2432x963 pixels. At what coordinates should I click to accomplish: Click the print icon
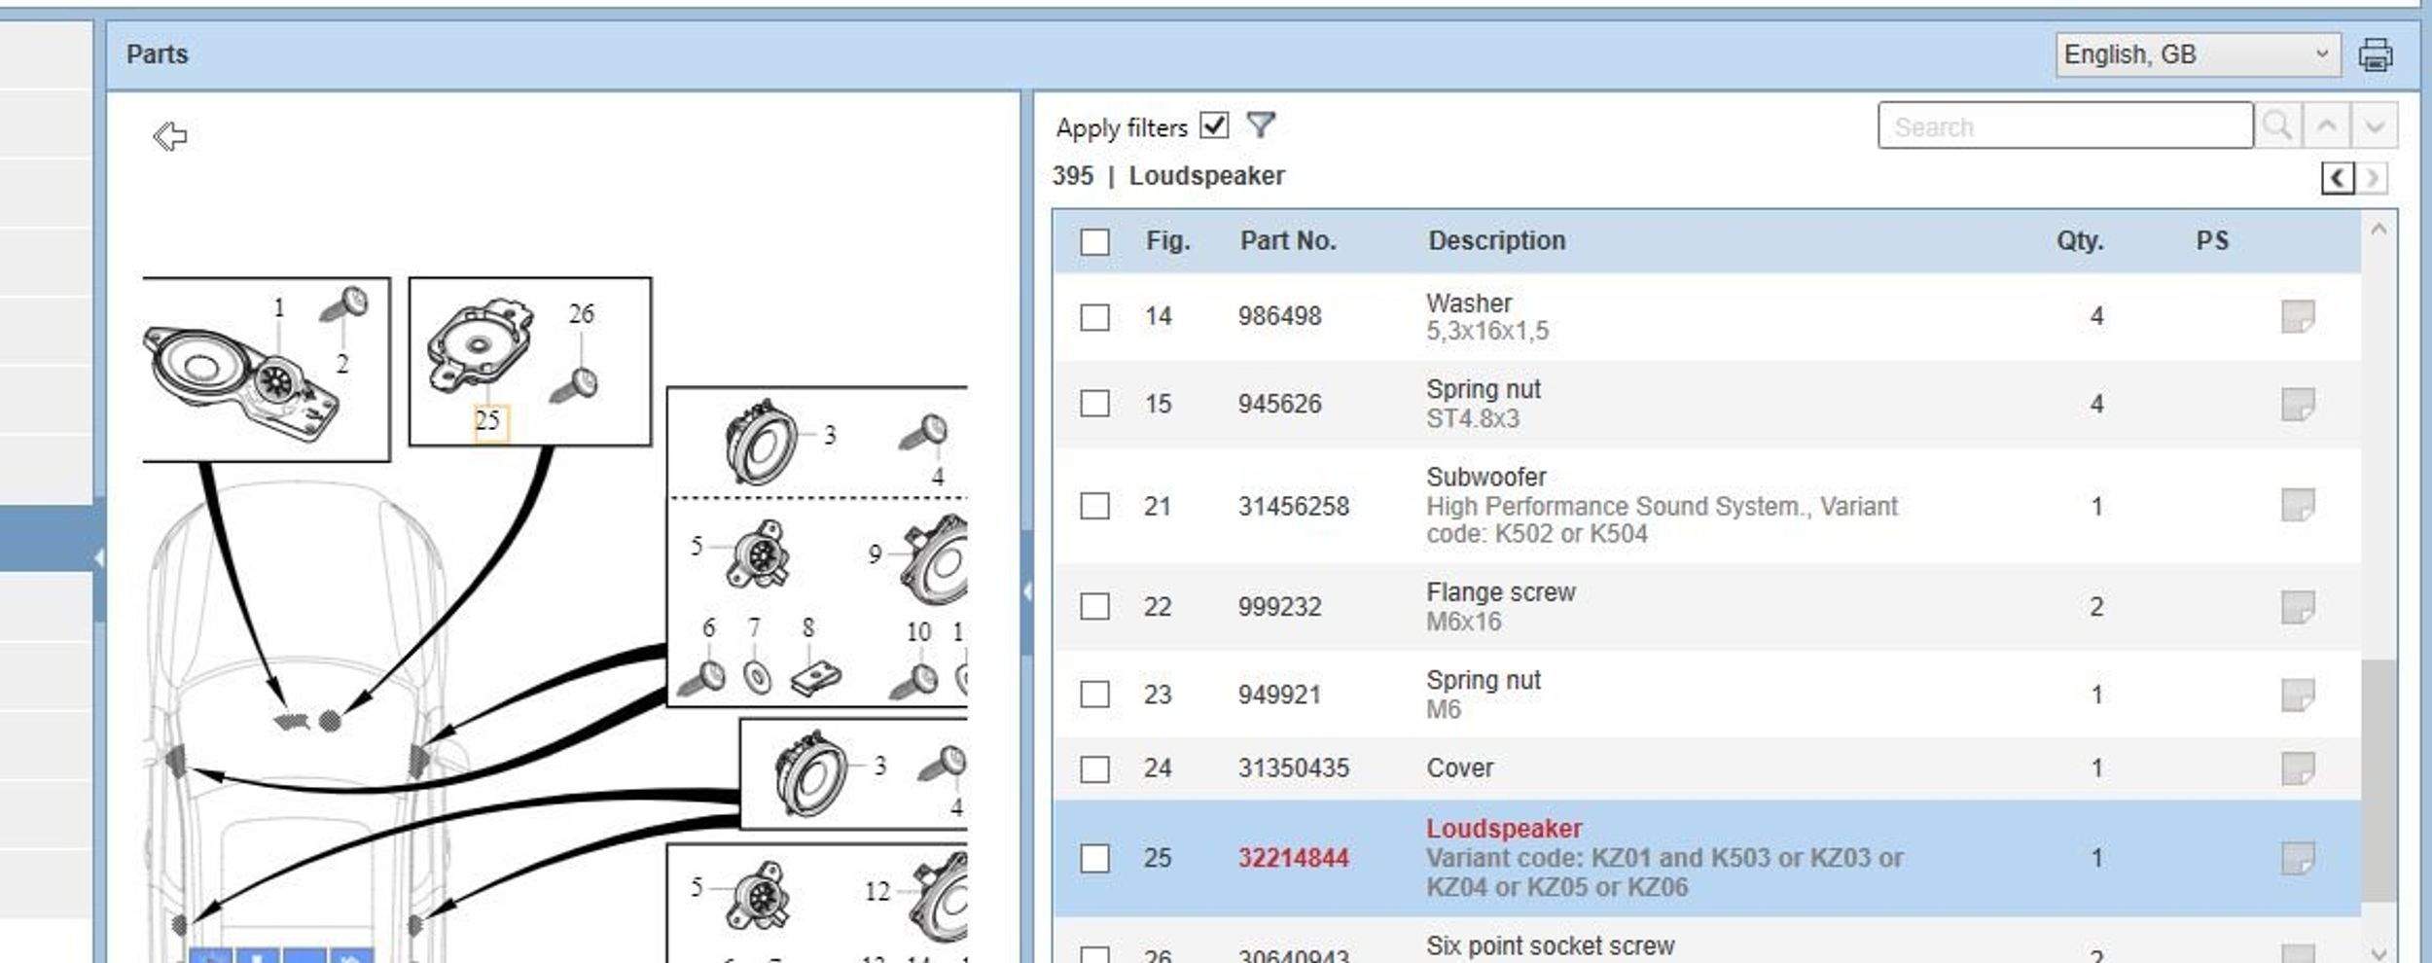[x=2375, y=54]
